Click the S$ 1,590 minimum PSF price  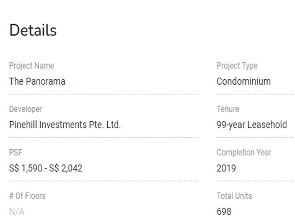tap(26, 168)
